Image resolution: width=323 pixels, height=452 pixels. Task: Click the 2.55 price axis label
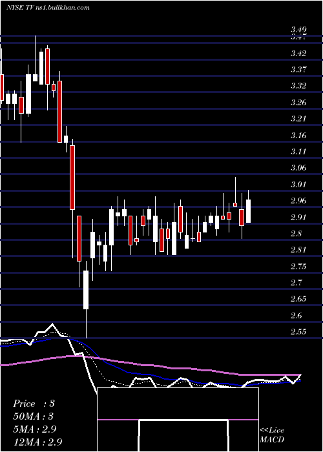[x=298, y=331]
